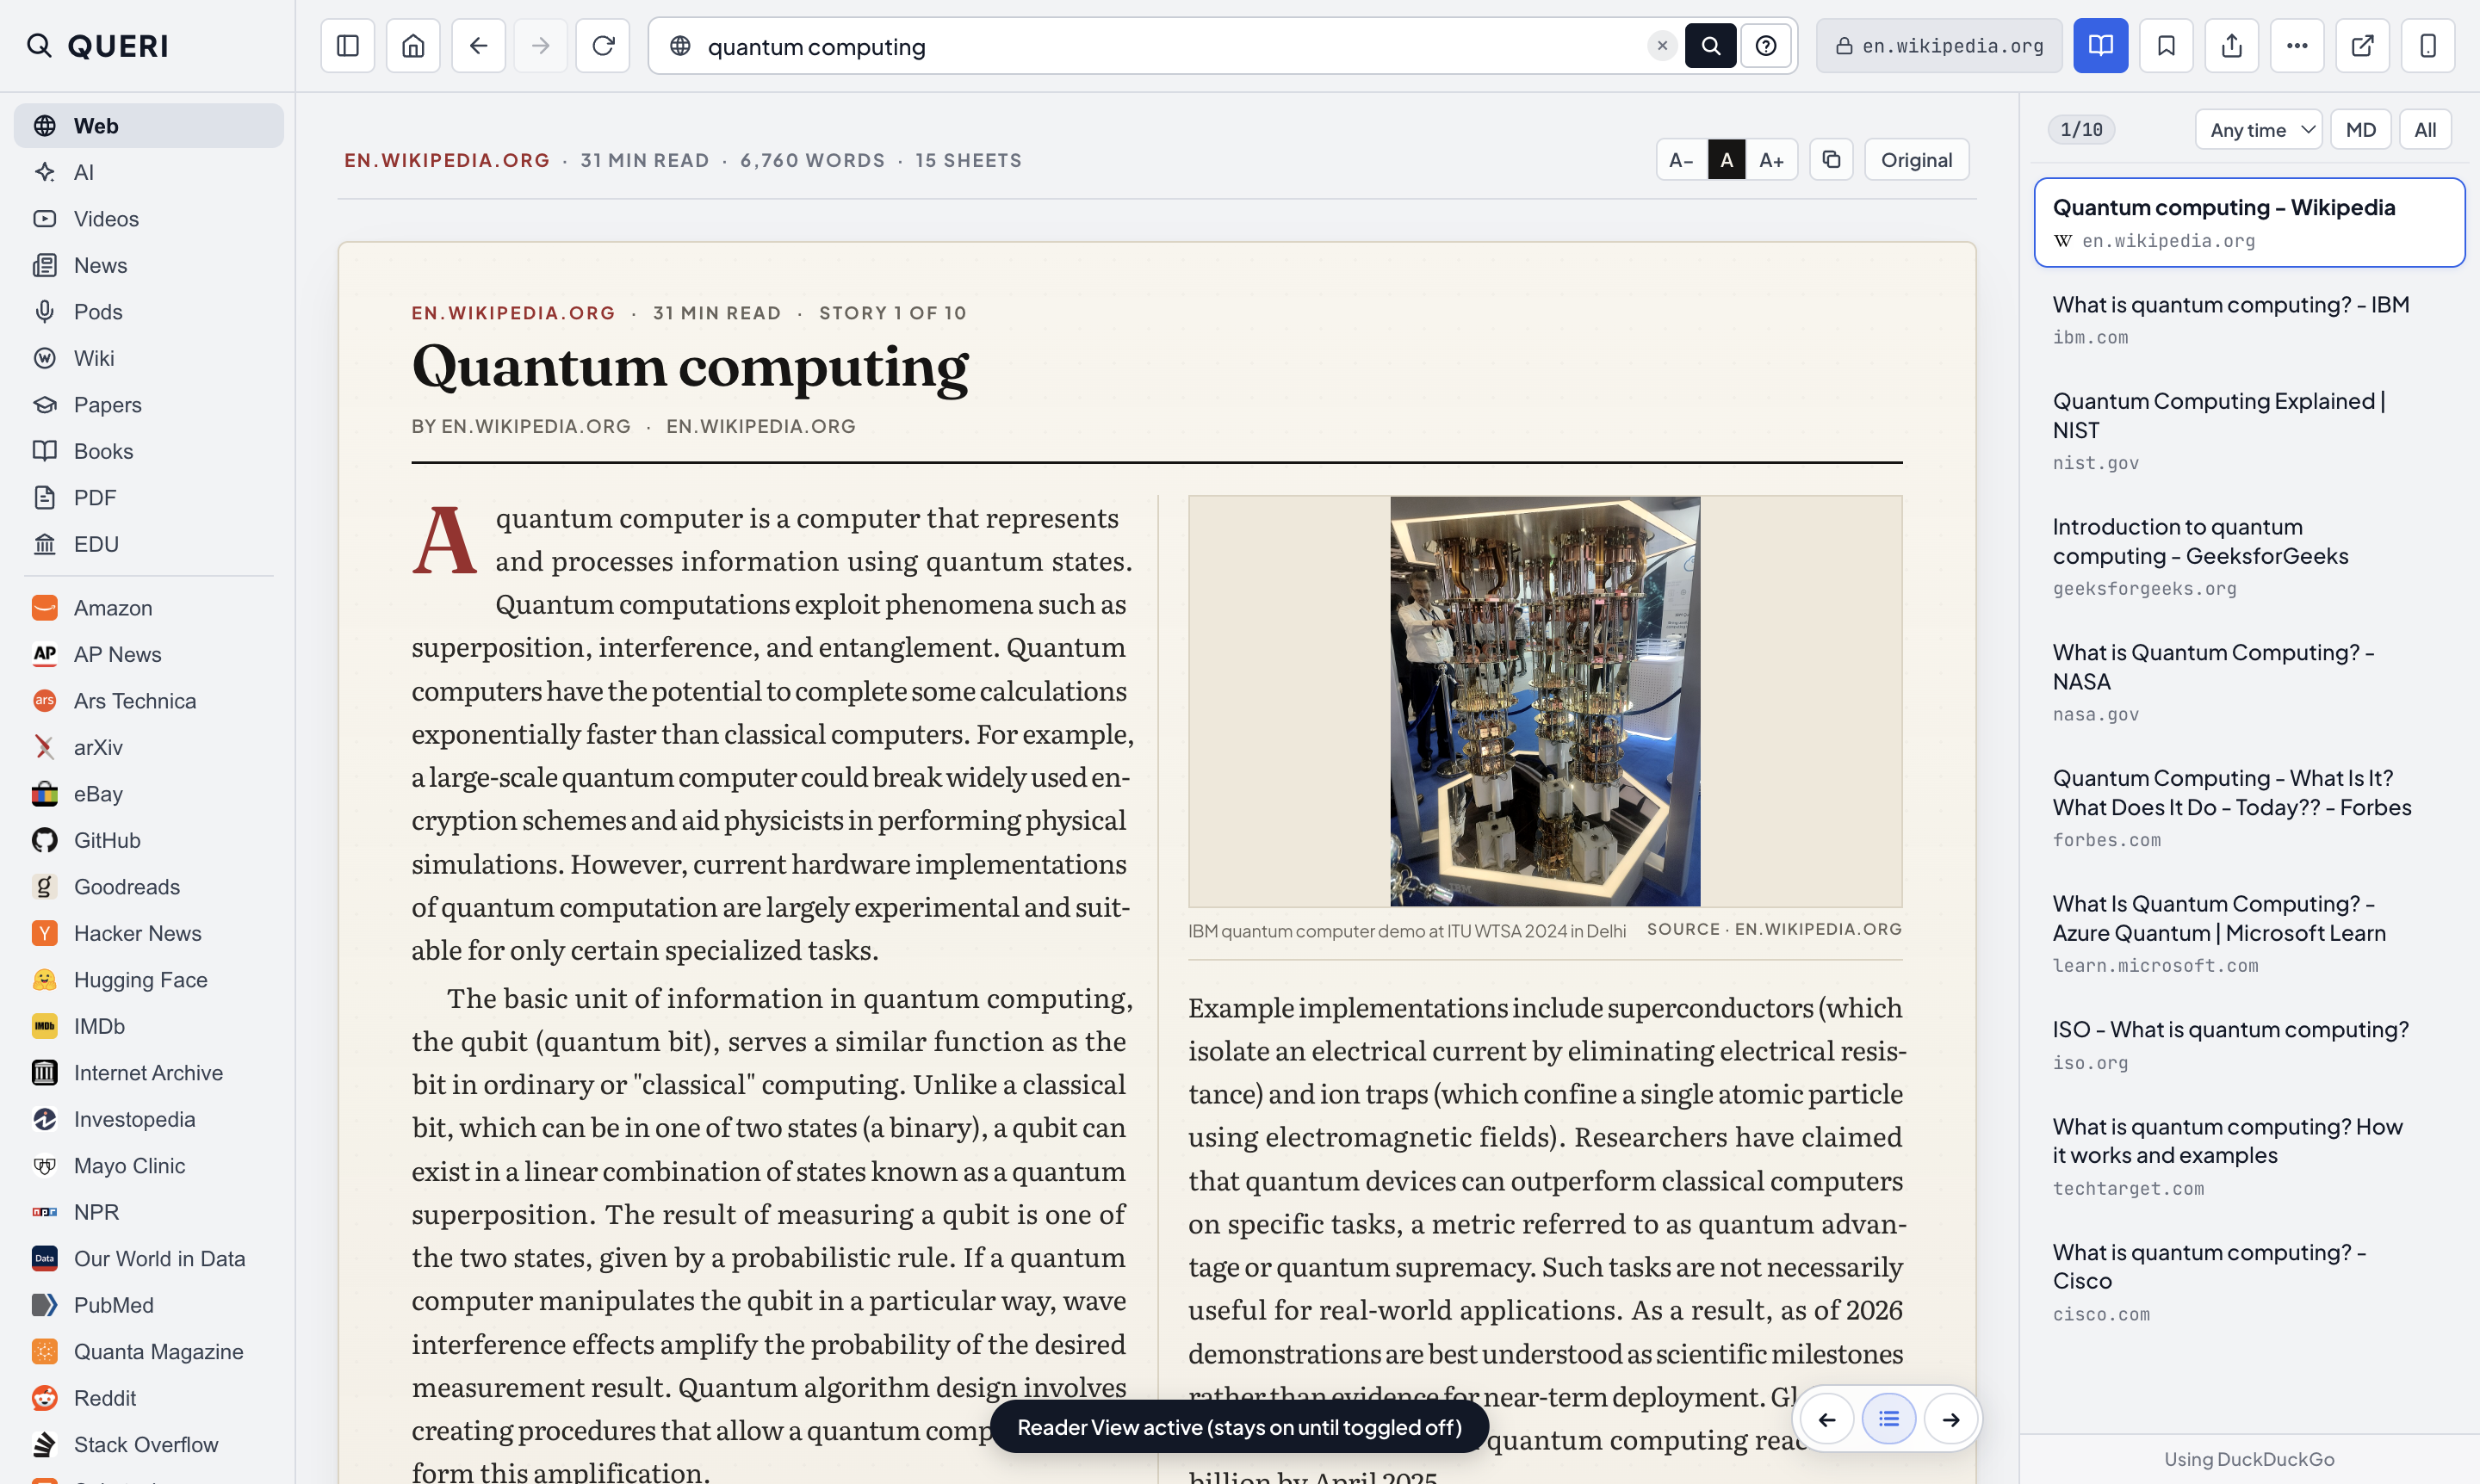Image resolution: width=2480 pixels, height=1484 pixels.
Task: Toggle Reader View book icon off
Action: [2100, 46]
